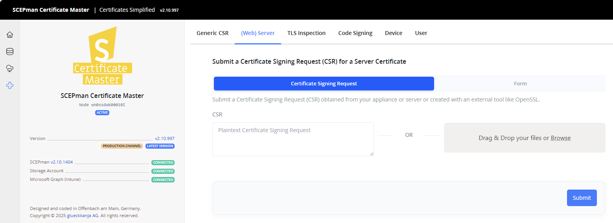This screenshot has height=223, width=613.
Task: Go to the Code Signing tab
Action: pyautogui.click(x=355, y=33)
